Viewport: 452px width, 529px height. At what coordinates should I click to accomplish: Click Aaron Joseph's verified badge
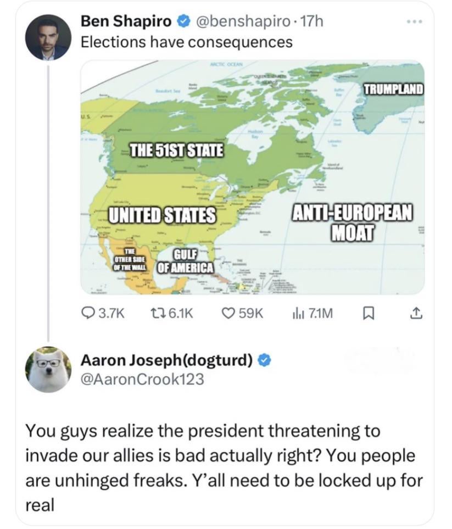(x=265, y=360)
